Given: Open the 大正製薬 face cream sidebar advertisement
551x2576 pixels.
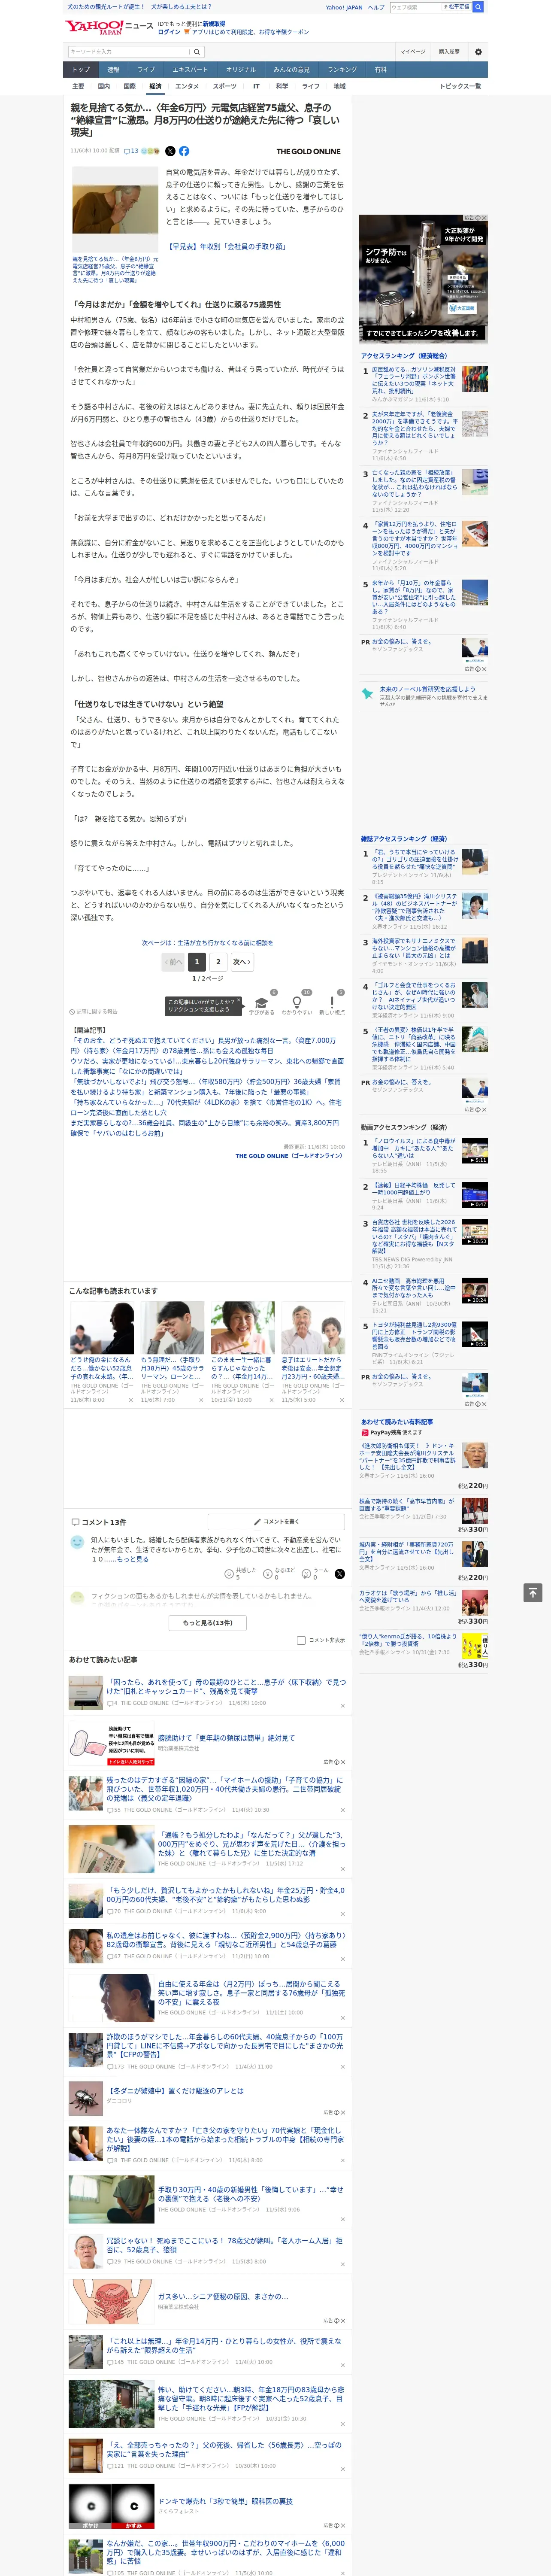Looking at the screenshot, I should 423,279.
